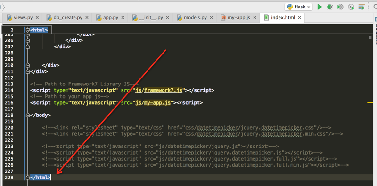The image size is (377, 186).
Task: Close the index.html tab
Action: coord(299,18)
